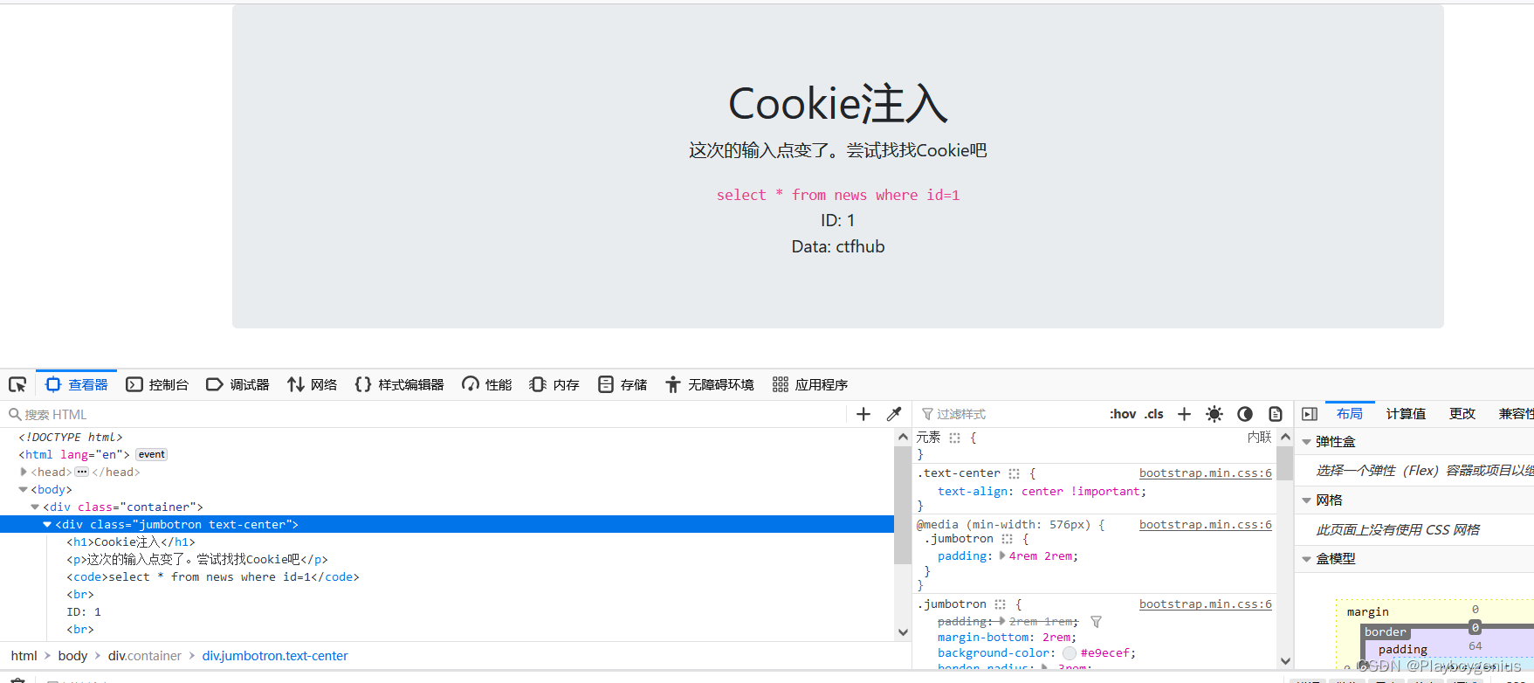Select the Layout (布局) side tab

point(1350,413)
